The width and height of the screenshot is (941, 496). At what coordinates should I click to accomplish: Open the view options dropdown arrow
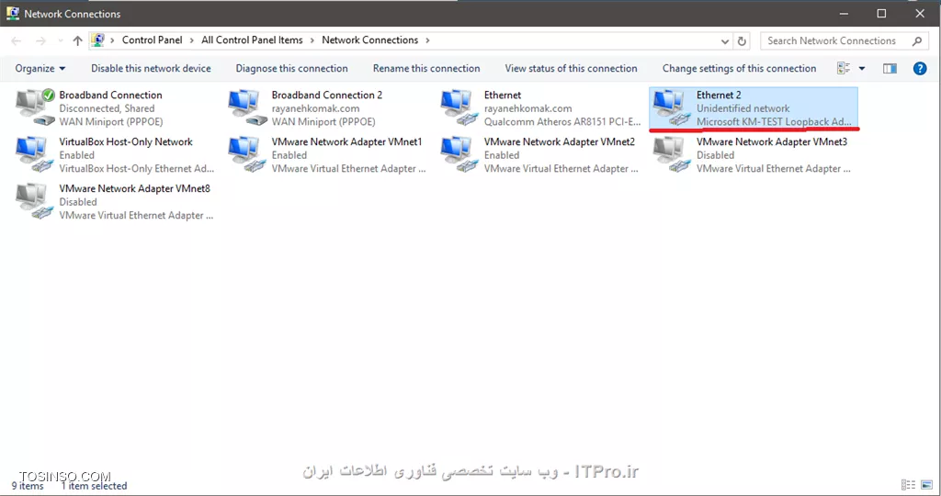coord(862,68)
